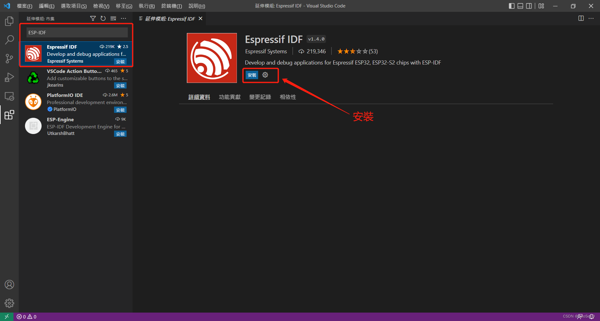Split the editor to the right
Screen dimensions: 600x321
point(581,18)
